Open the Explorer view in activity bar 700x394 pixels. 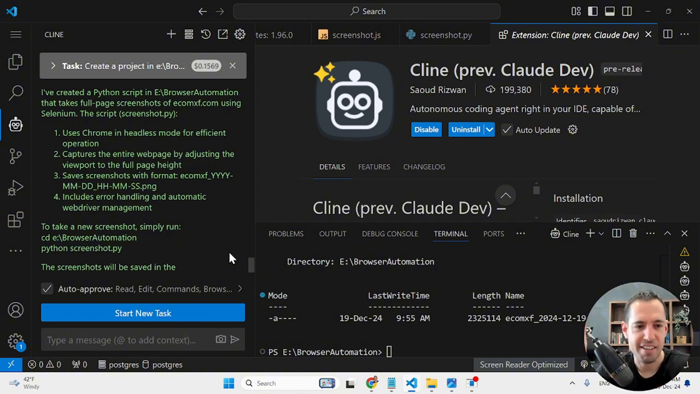tap(15, 62)
